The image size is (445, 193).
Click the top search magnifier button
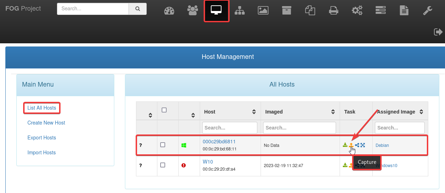(x=137, y=9)
